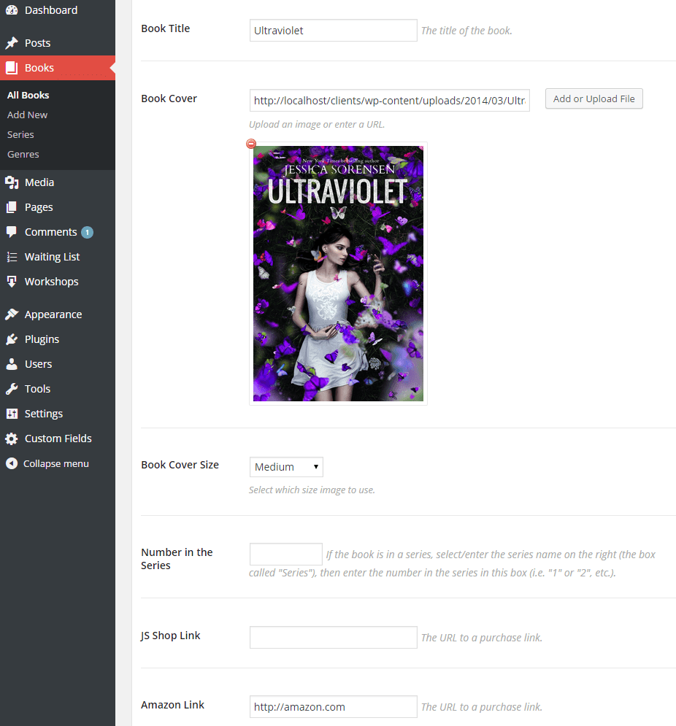Click the Plugins plug icon

click(12, 339)
